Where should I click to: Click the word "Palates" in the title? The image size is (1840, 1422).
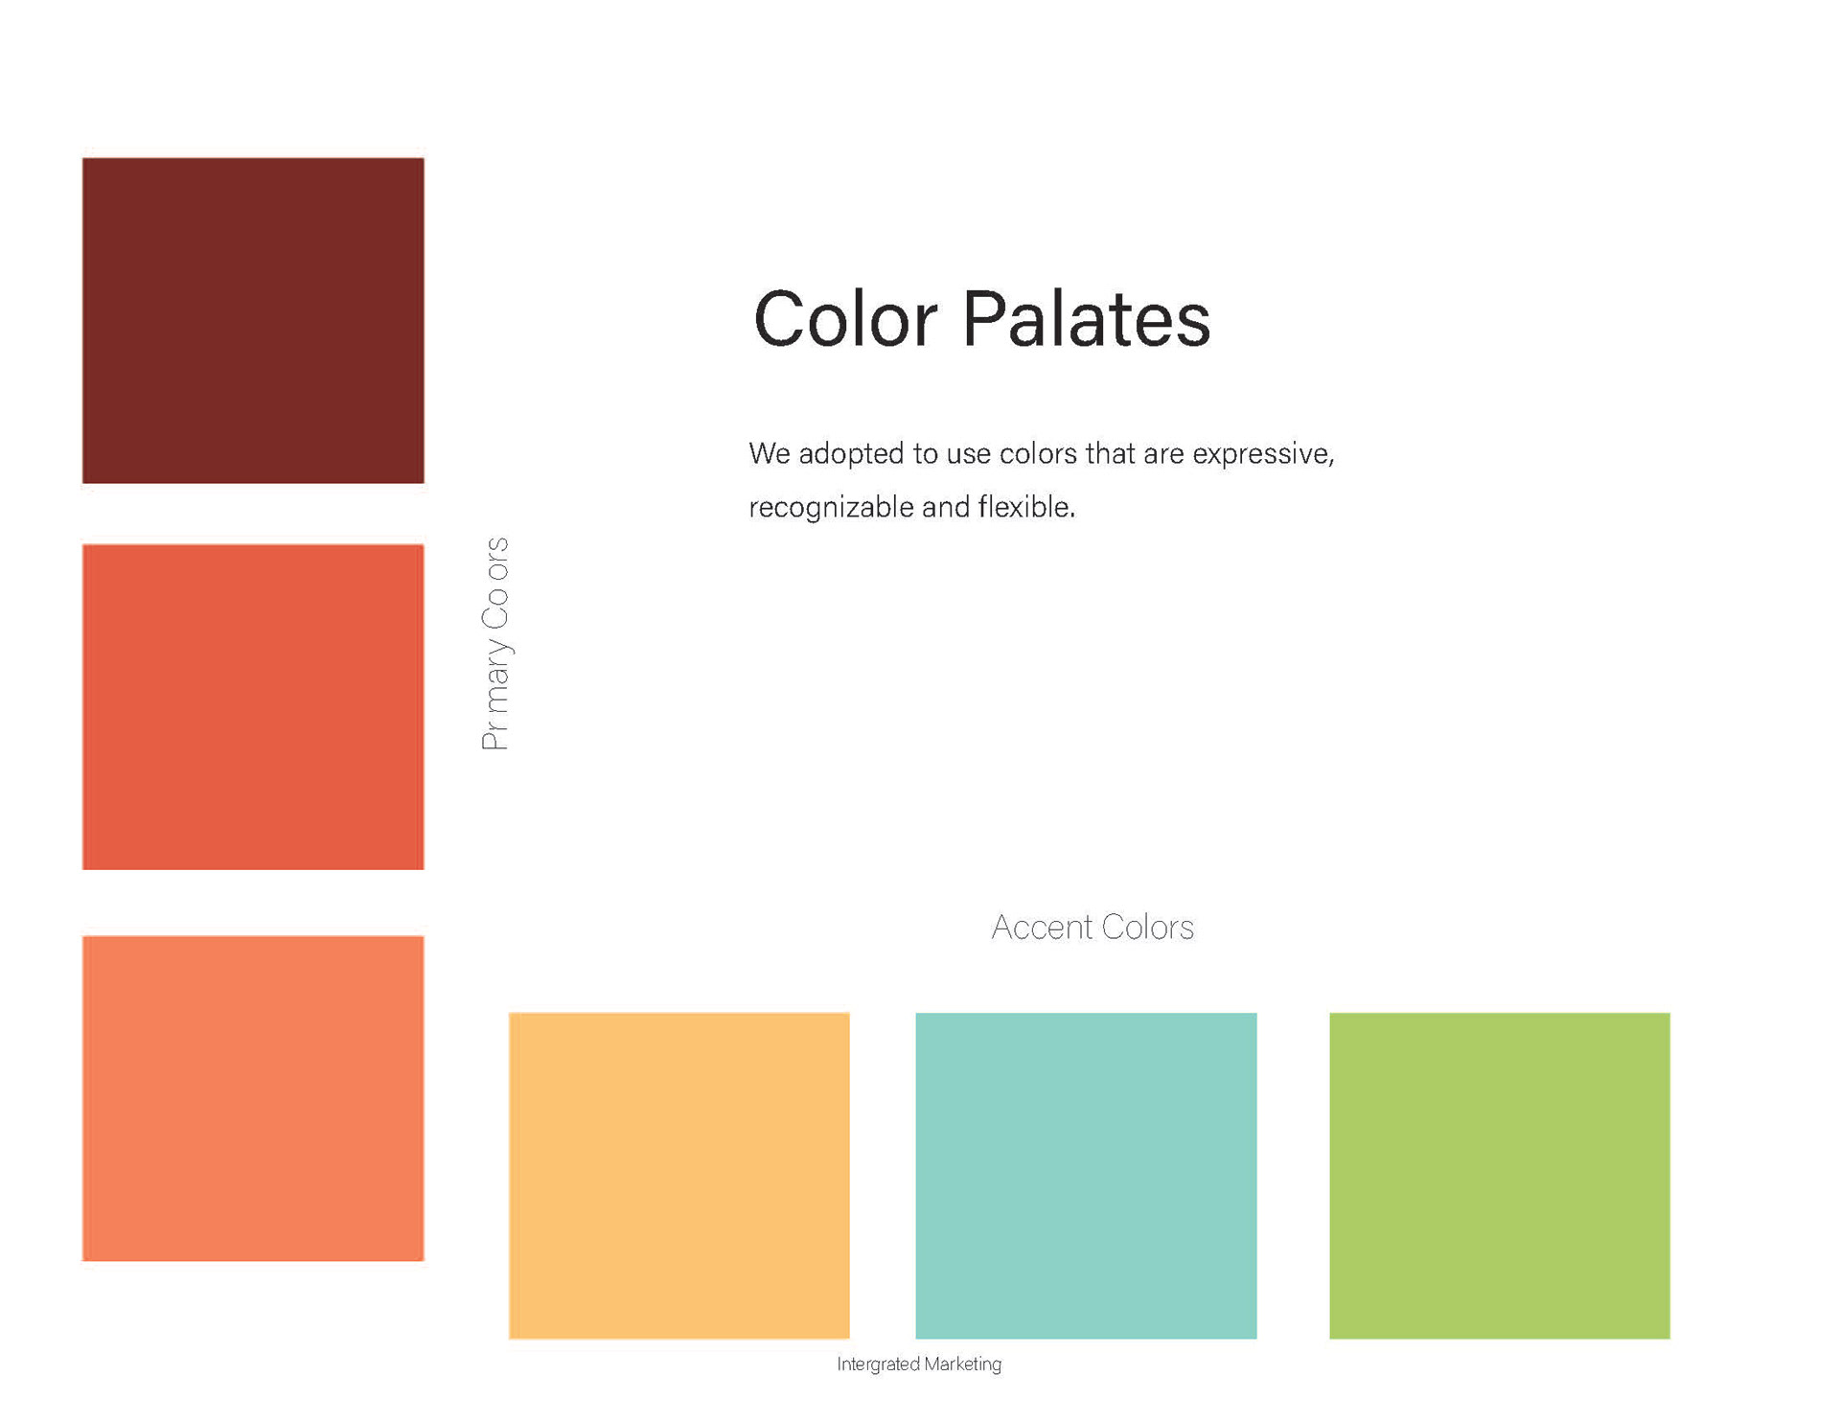tap(1086, 319)
